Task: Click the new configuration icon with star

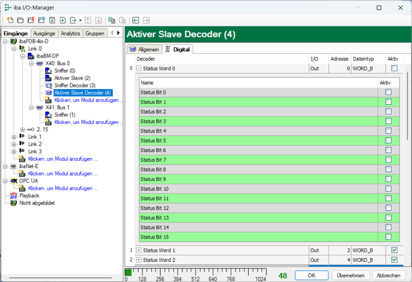Action: coord(10,20)
